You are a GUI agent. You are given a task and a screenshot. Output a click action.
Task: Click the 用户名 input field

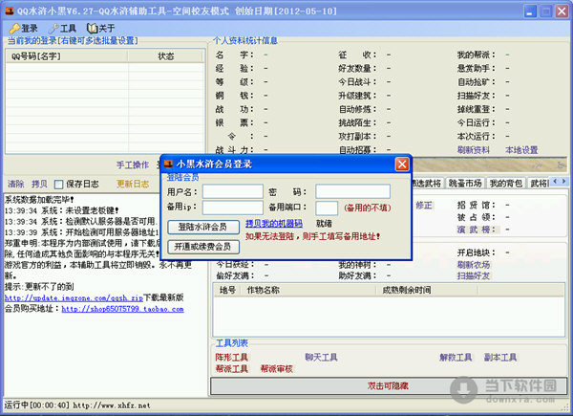pyautogui.click(x=233, y=191)
